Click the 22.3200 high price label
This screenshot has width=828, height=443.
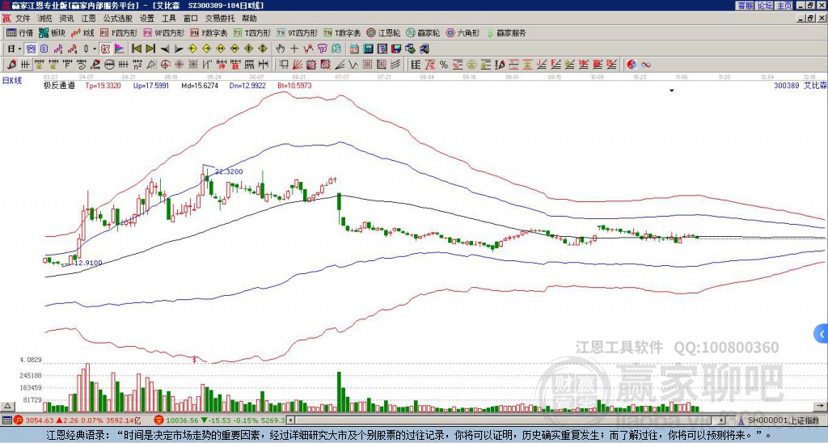229,171
